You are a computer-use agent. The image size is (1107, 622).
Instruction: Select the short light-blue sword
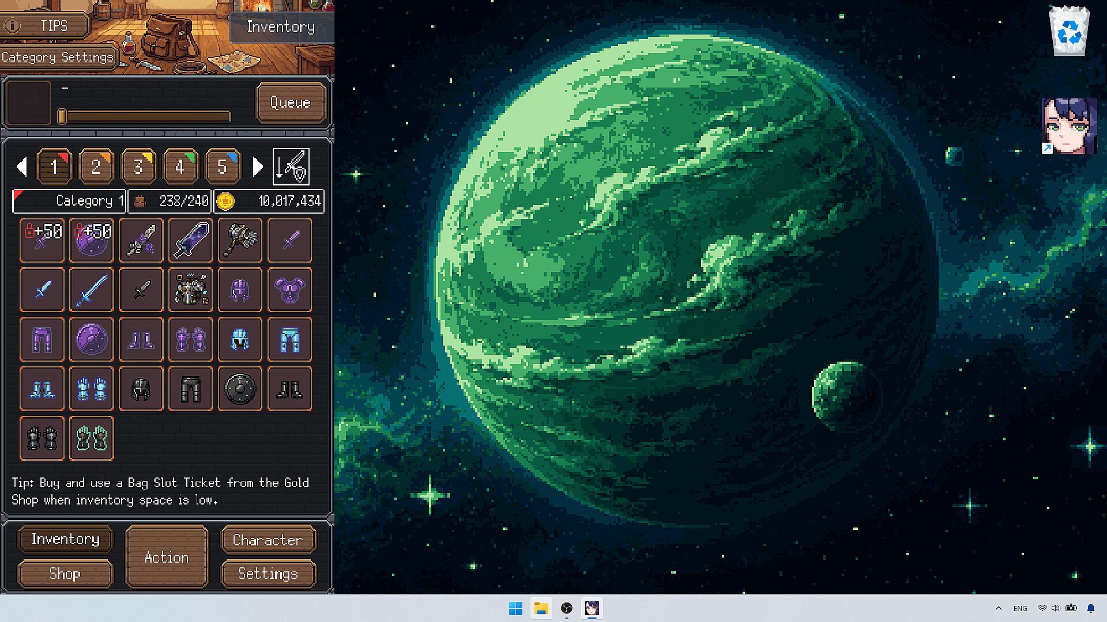42,290
